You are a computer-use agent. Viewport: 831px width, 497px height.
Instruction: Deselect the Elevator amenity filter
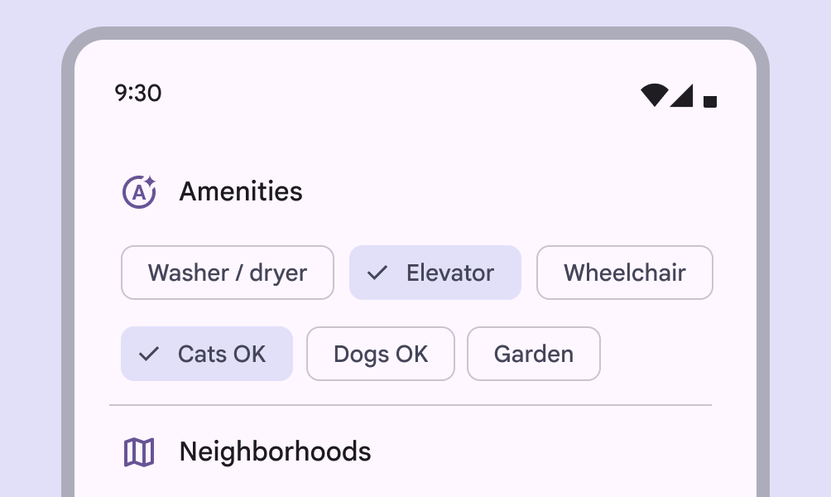(435, 272)
